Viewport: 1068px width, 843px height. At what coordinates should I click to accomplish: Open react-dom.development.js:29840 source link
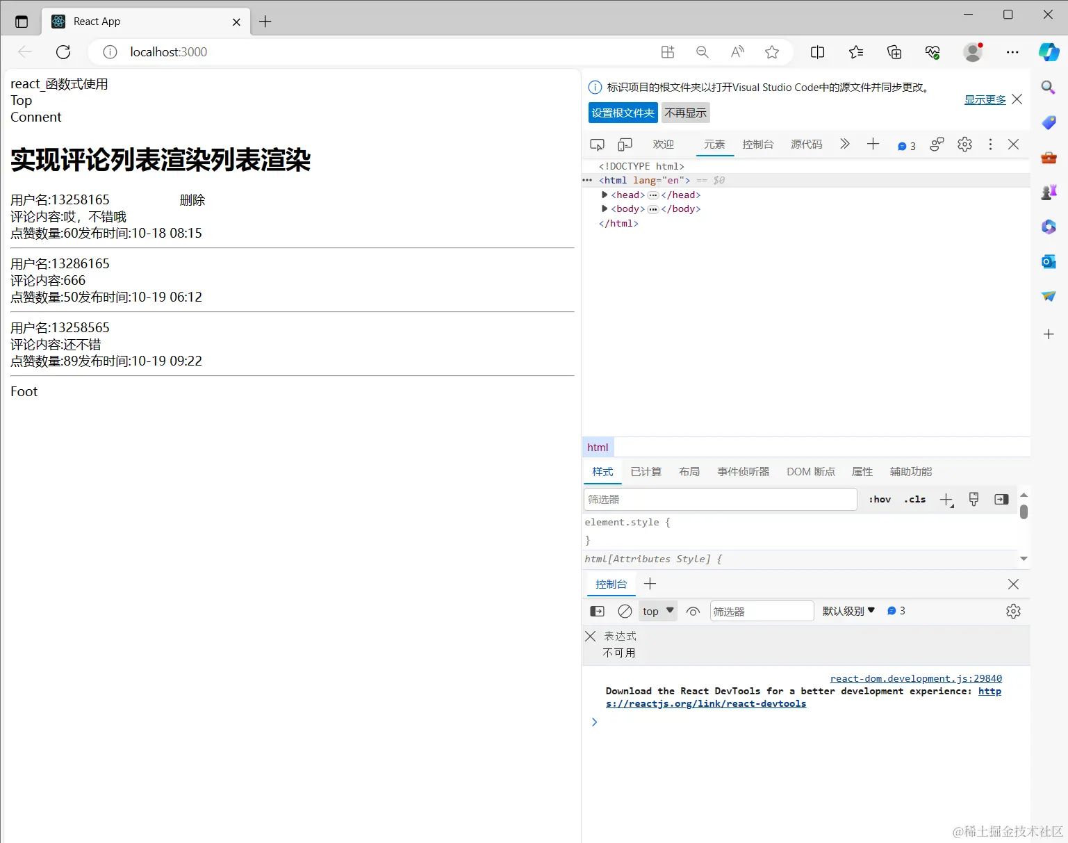916,678
